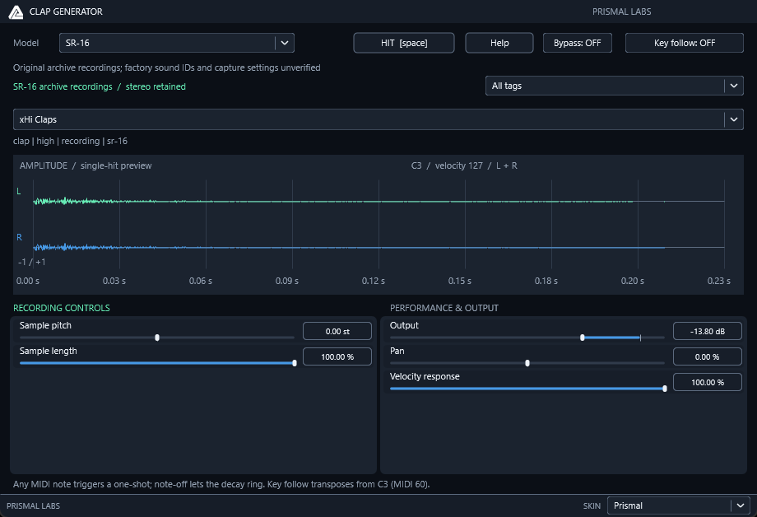Click the 'stereo retained' text

pos(156,86)
